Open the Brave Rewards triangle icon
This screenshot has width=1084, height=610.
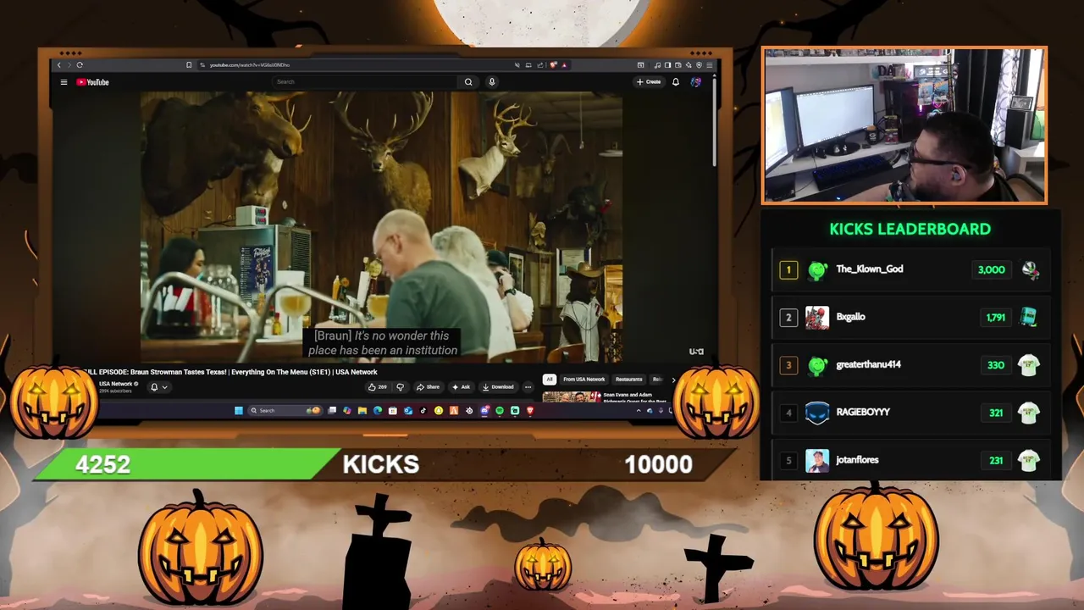coord(564,65)
